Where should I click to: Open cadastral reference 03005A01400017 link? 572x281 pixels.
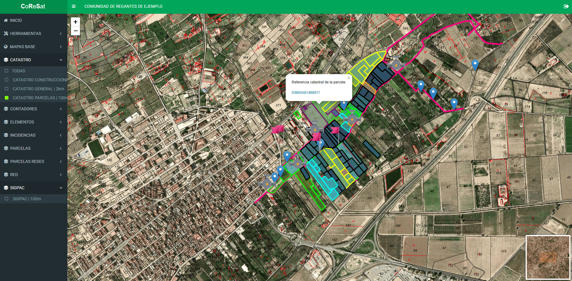click(306, 93)
